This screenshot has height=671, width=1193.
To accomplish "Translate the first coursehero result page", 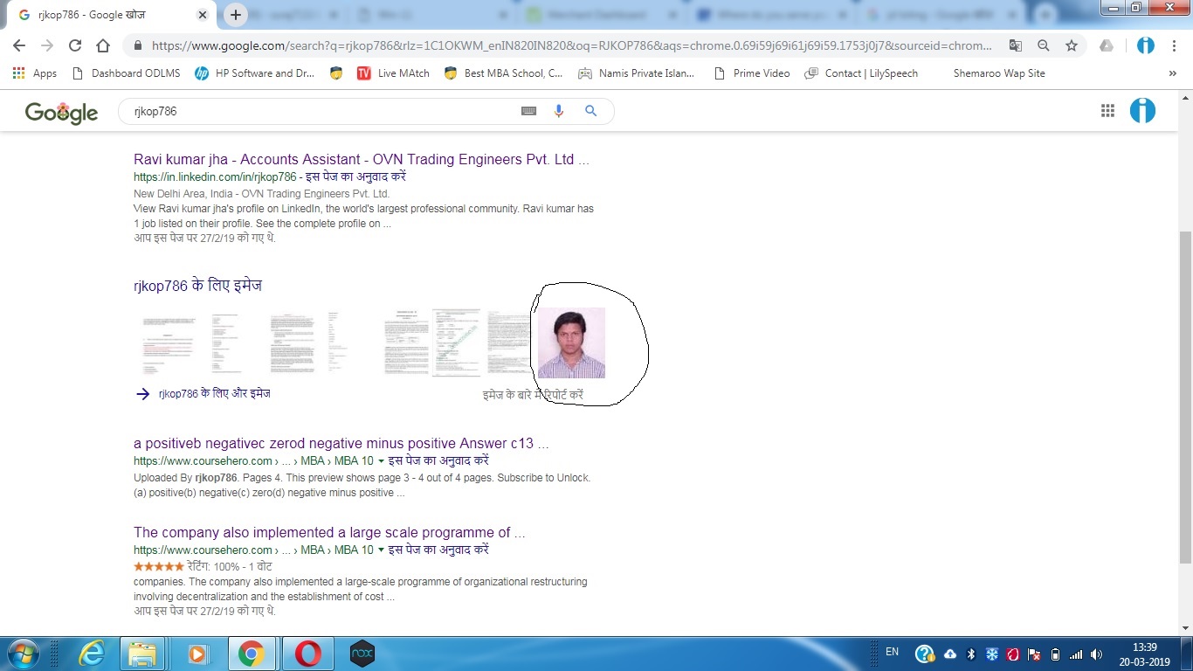I will pyautogui.click(x=438, y=460).
